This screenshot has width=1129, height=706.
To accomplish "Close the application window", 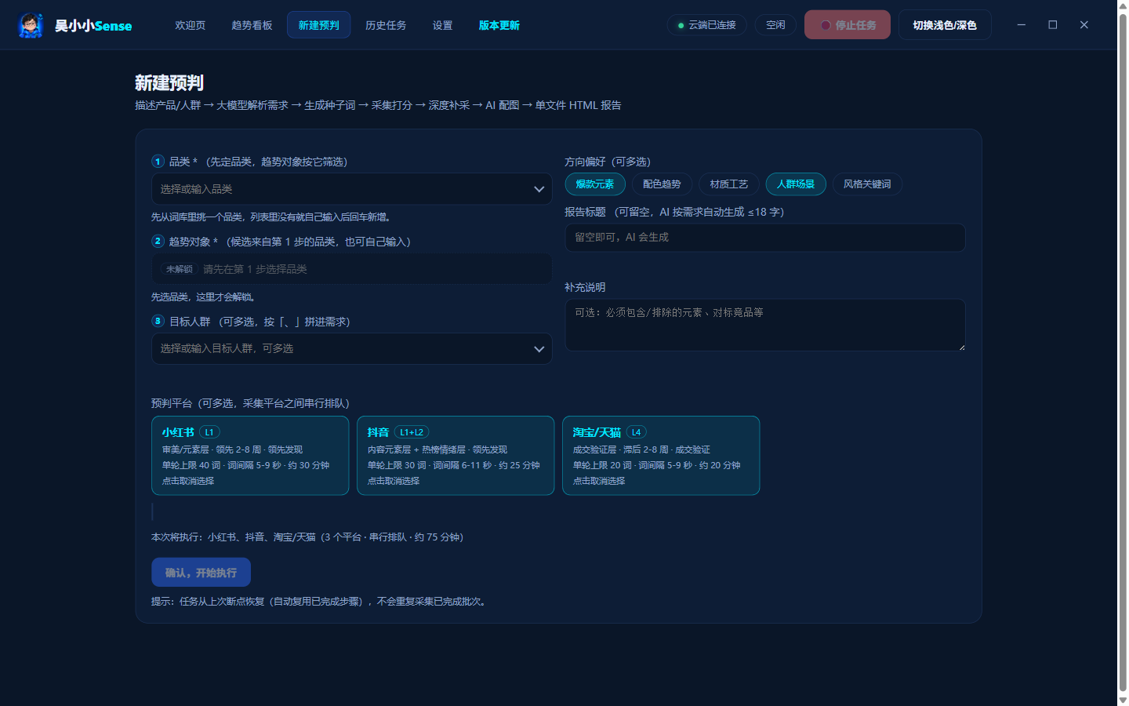I will [x=1084, y=25].
